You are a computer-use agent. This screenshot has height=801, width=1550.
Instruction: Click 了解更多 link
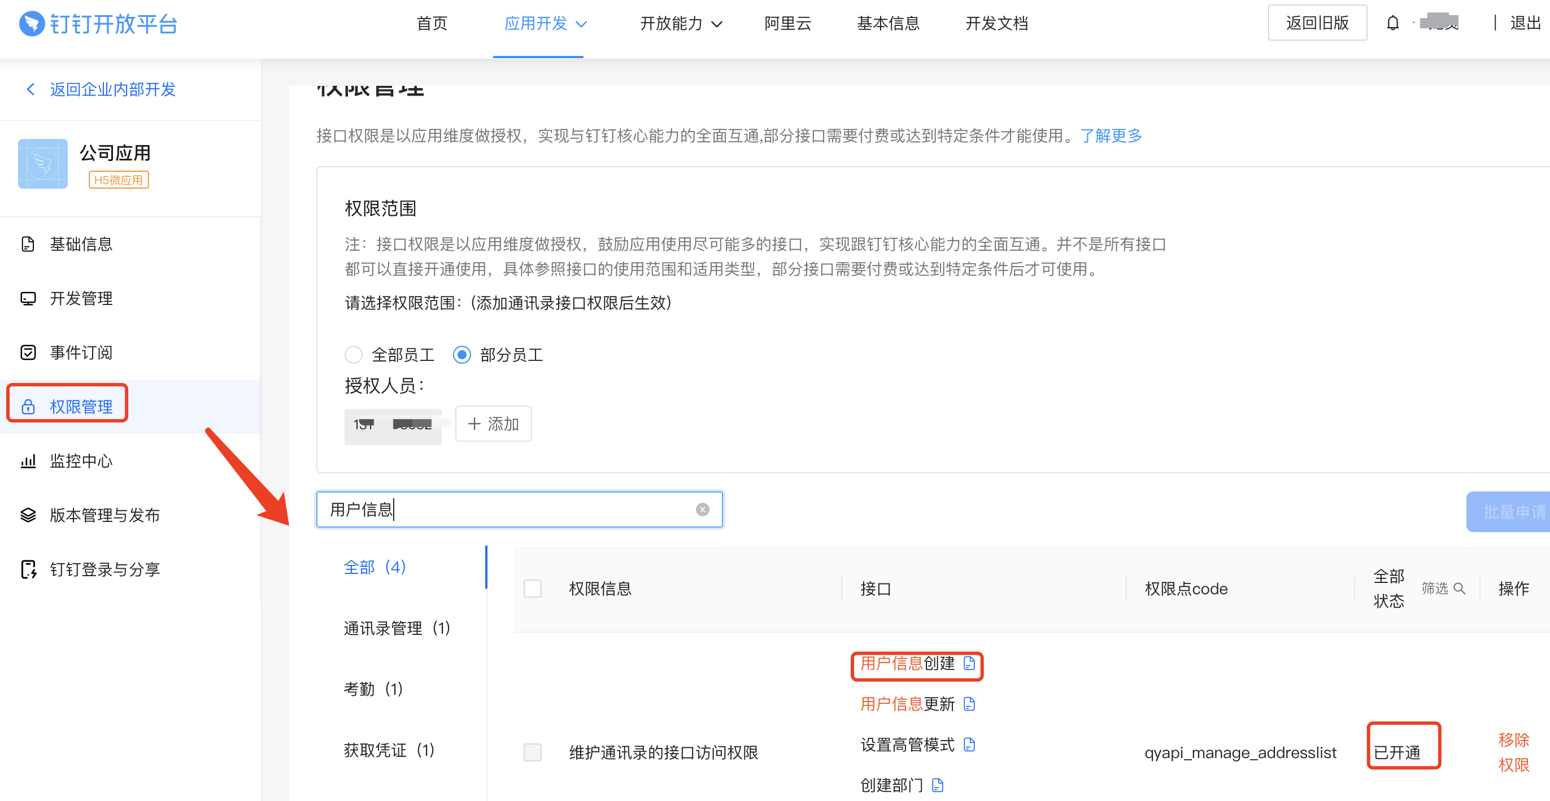point(1112,137)
